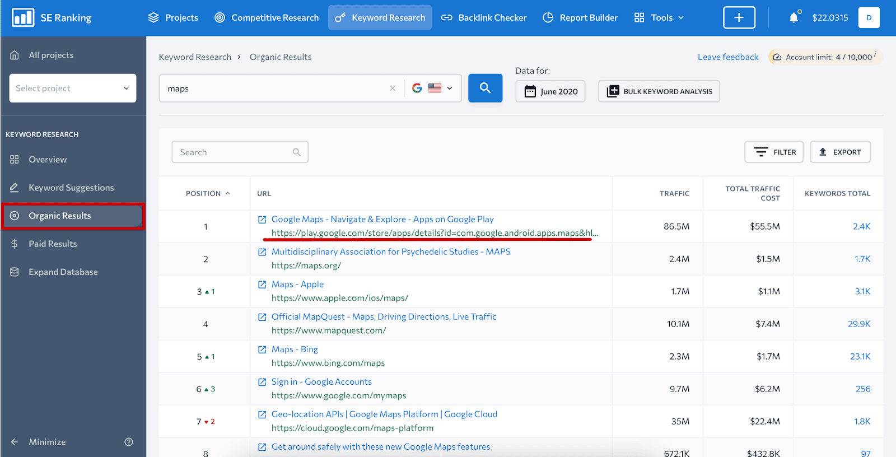Click 29.9K keywords total link
The height and width of the screenshot is (457, 896).
pos(859,324)
